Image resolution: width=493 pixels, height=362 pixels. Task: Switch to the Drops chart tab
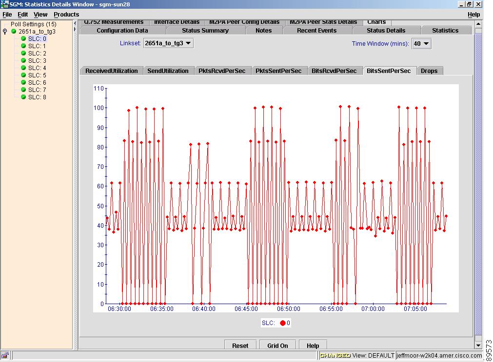[429, 71]
